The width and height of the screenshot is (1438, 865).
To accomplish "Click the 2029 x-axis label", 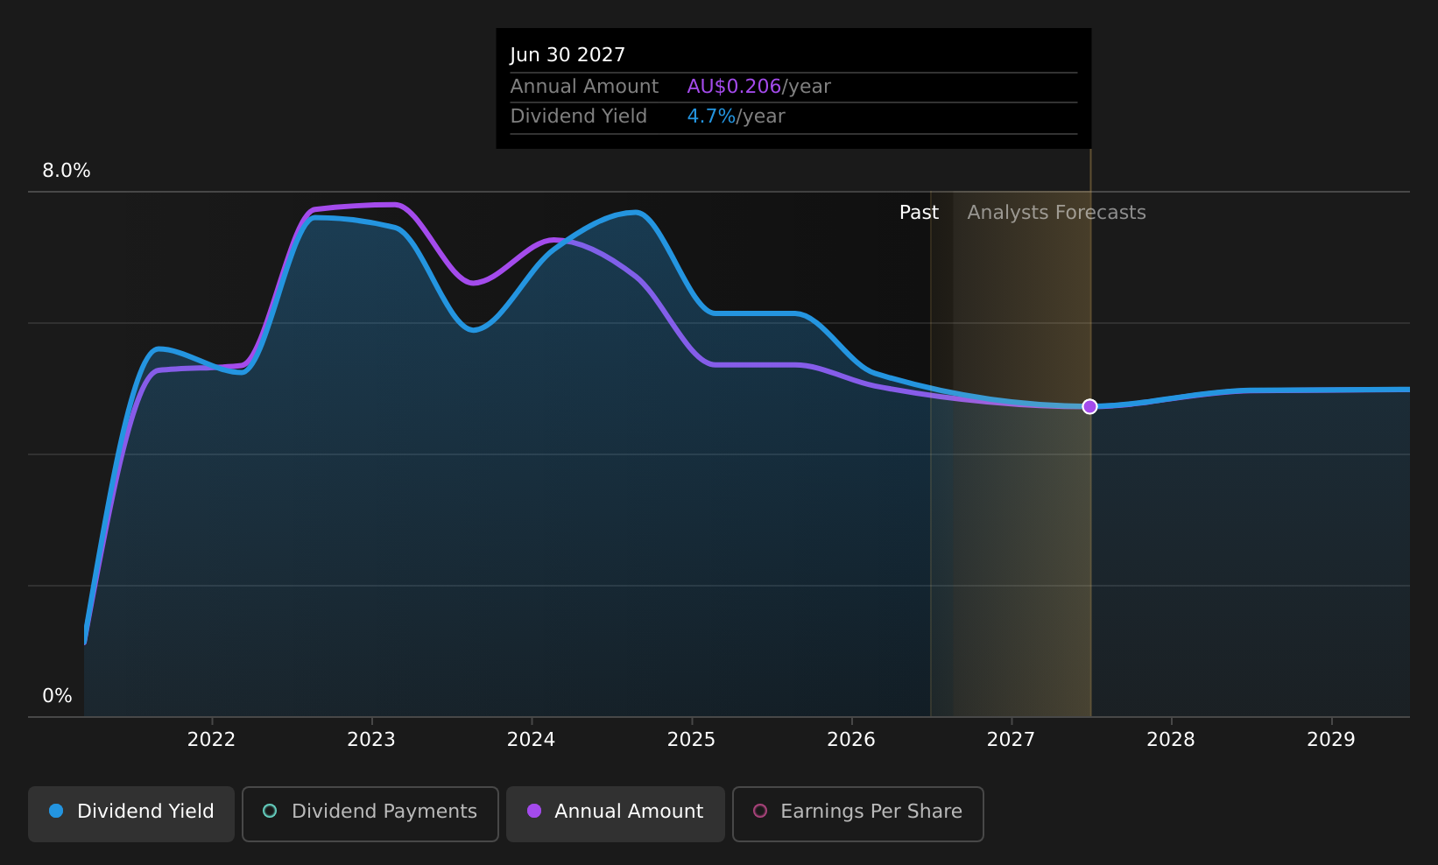I will point(1331,740).
